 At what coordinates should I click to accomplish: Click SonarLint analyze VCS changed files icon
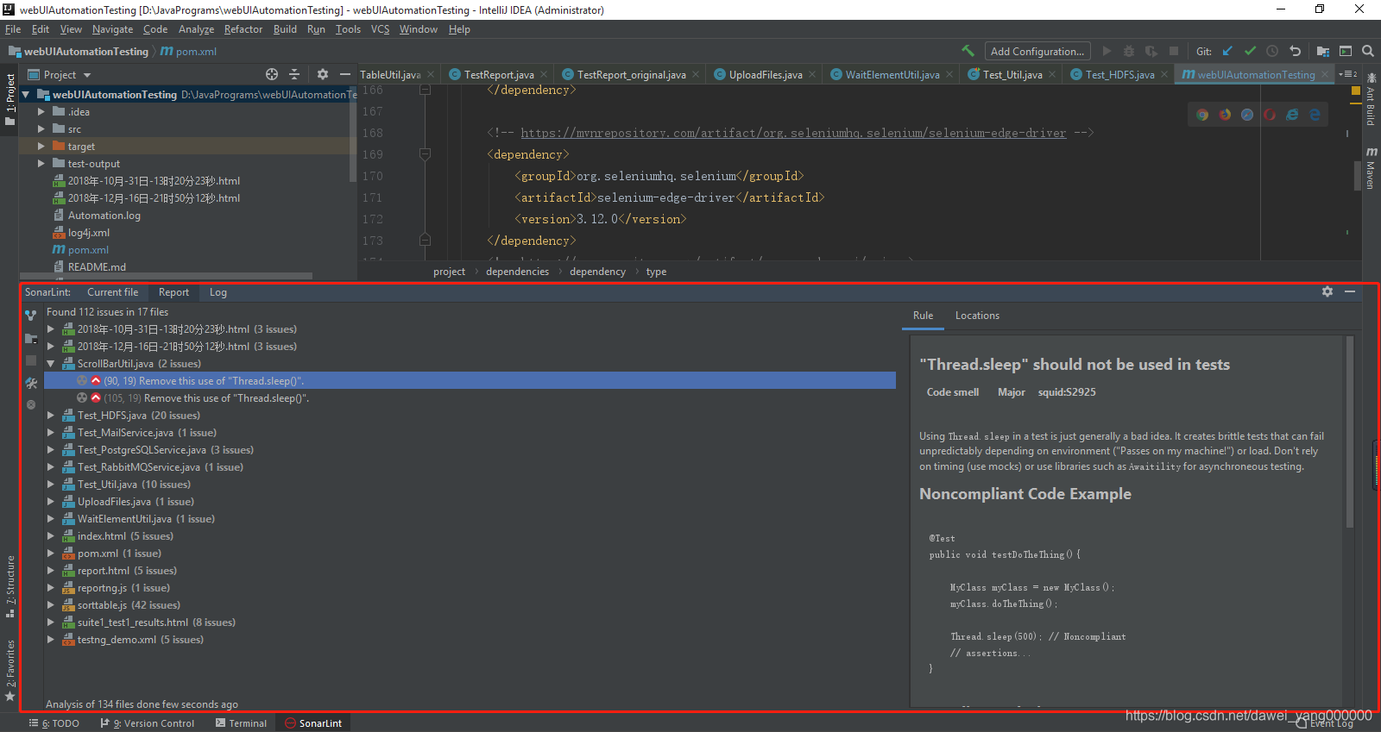tap(31, 316)
